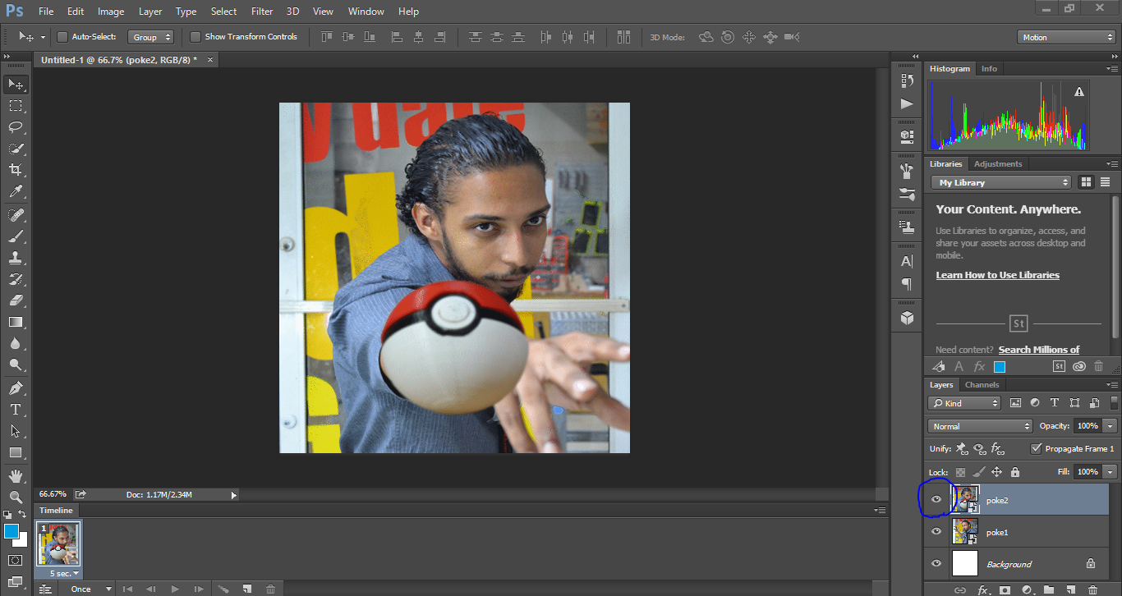Duplicate selected frame in Timeline
Image resolution: width=1122 pixels, height=596 pixels.
pos(246,589)
